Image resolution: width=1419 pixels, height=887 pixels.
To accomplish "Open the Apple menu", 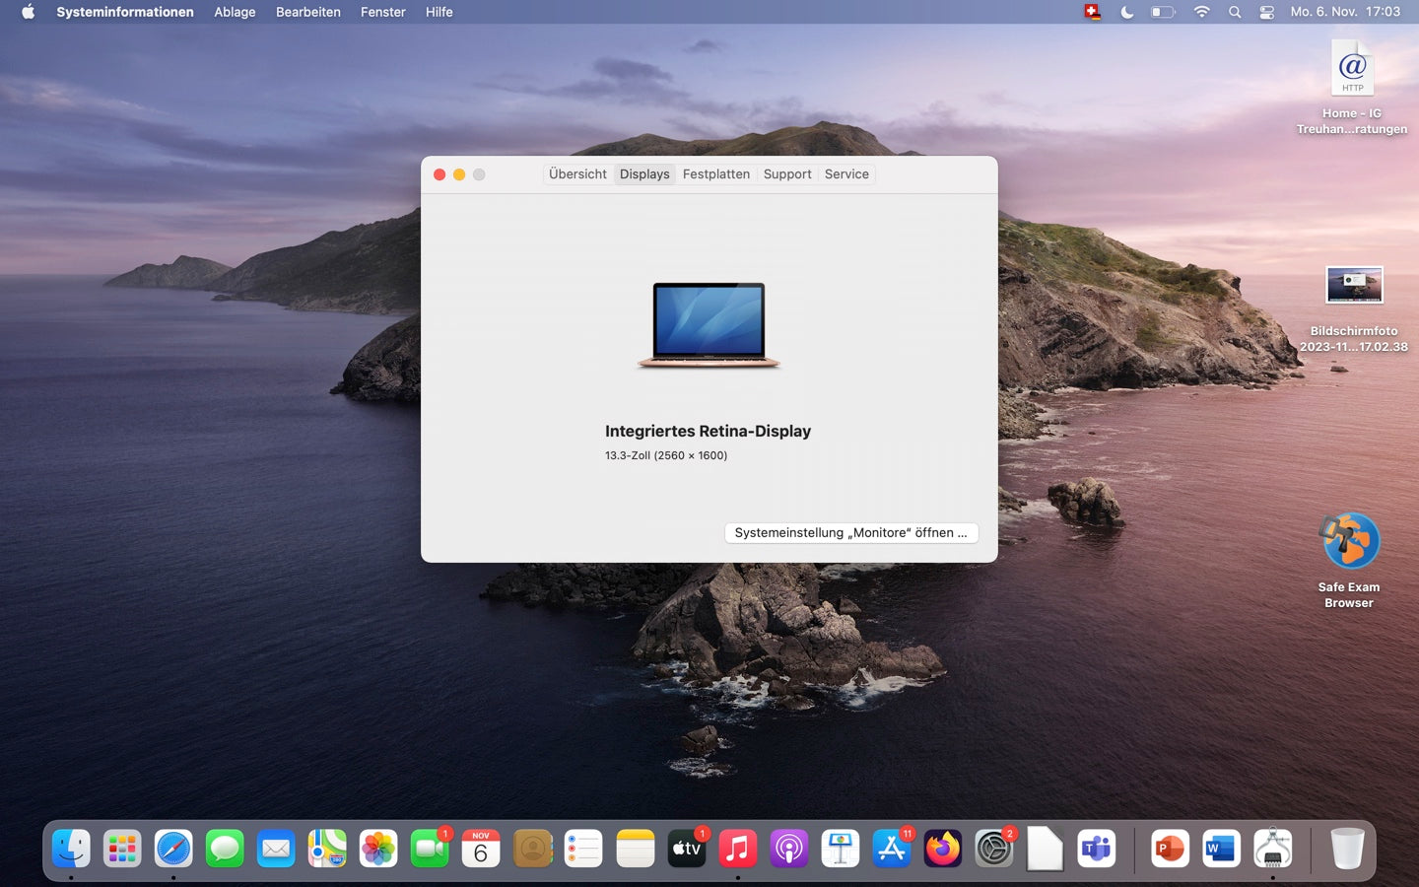I will pos(28,12).
